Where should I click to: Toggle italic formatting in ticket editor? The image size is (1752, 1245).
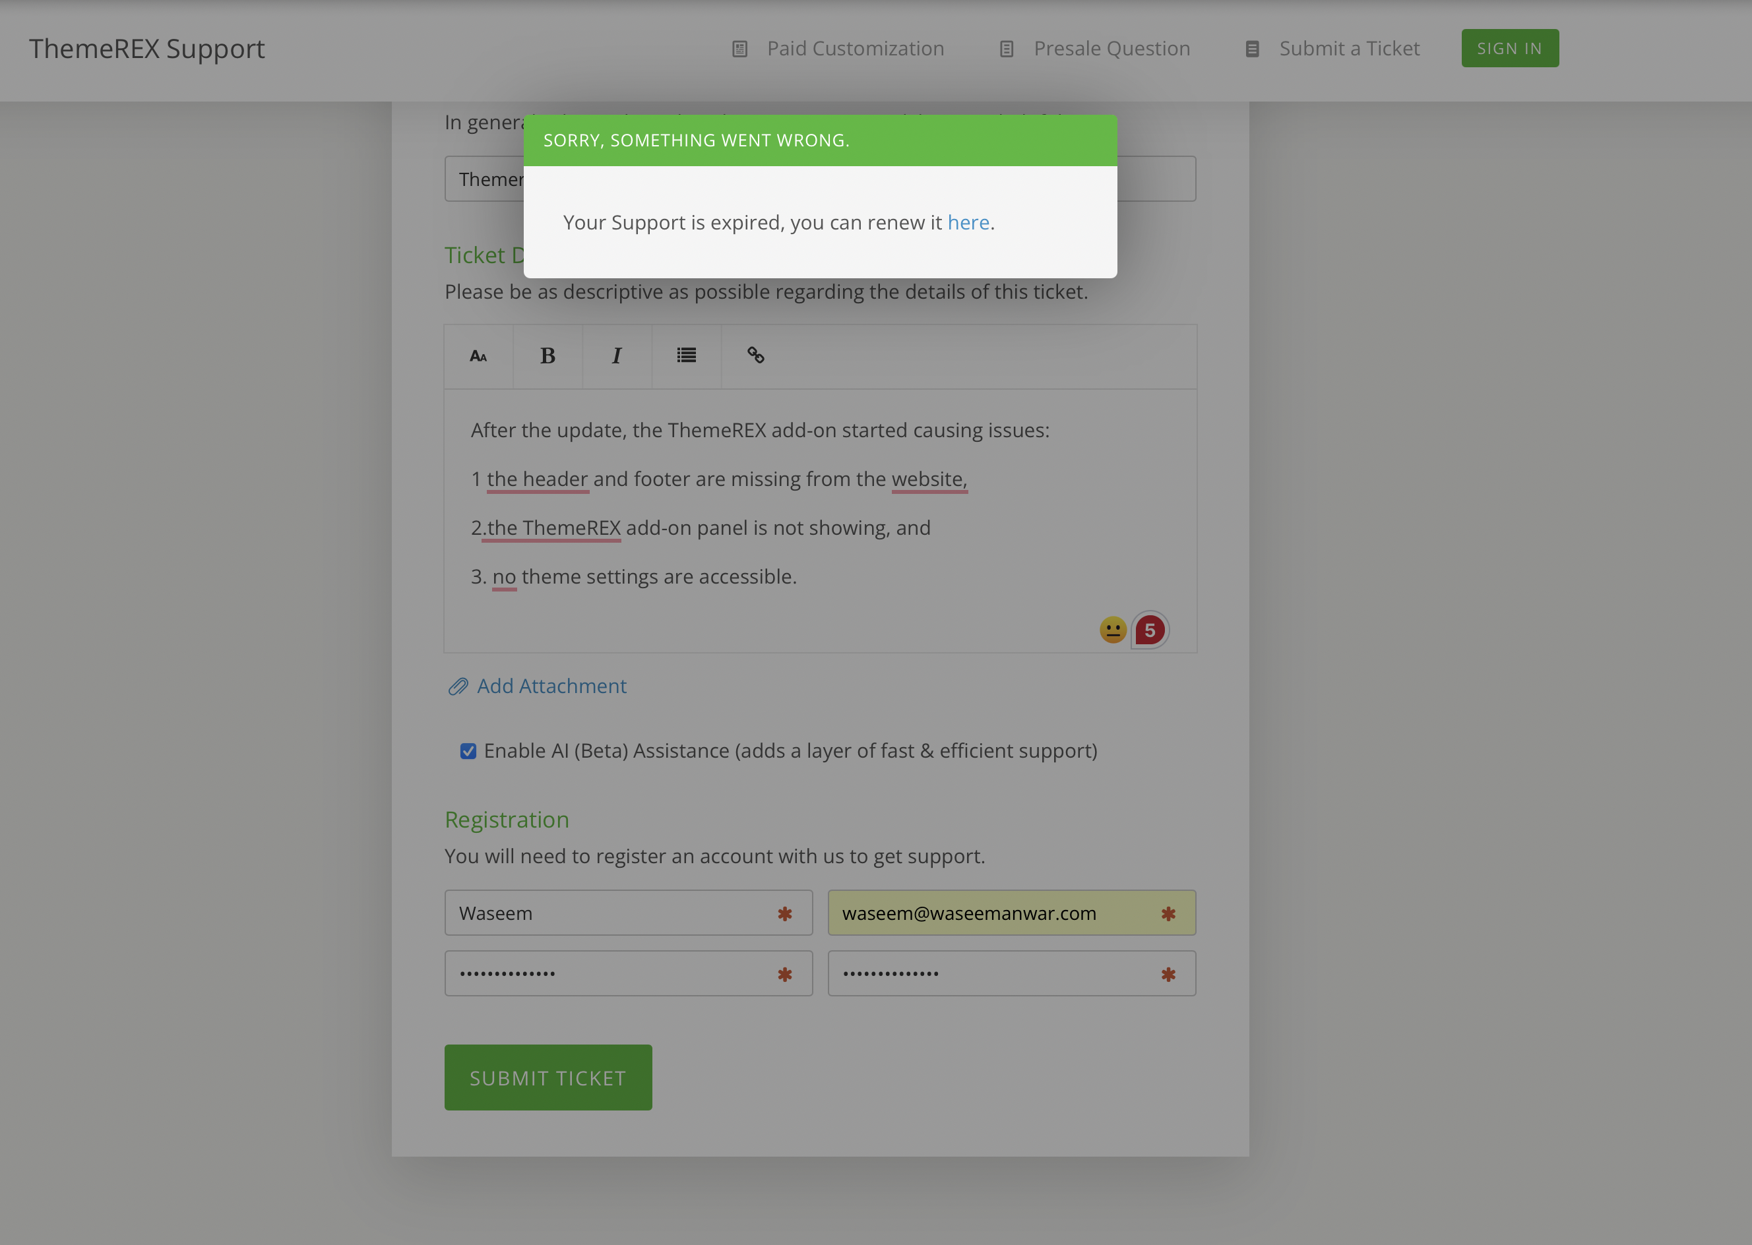coord(617,357)
